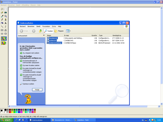This screenshot has width=163, height=122.
Task: Open the Afbeelding menu
Action: click(x=25, y=5)
